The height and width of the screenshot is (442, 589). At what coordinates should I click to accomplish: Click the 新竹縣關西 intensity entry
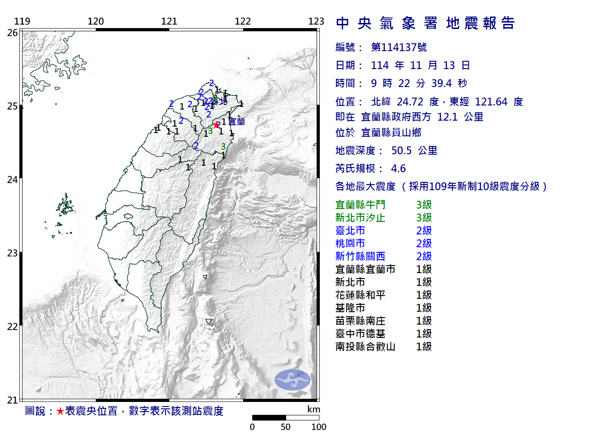click(383, 256)
